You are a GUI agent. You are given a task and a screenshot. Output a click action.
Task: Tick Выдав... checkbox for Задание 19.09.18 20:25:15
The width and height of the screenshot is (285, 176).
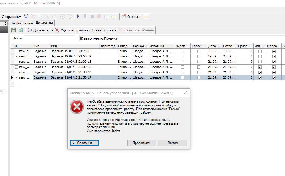point(182,51)
